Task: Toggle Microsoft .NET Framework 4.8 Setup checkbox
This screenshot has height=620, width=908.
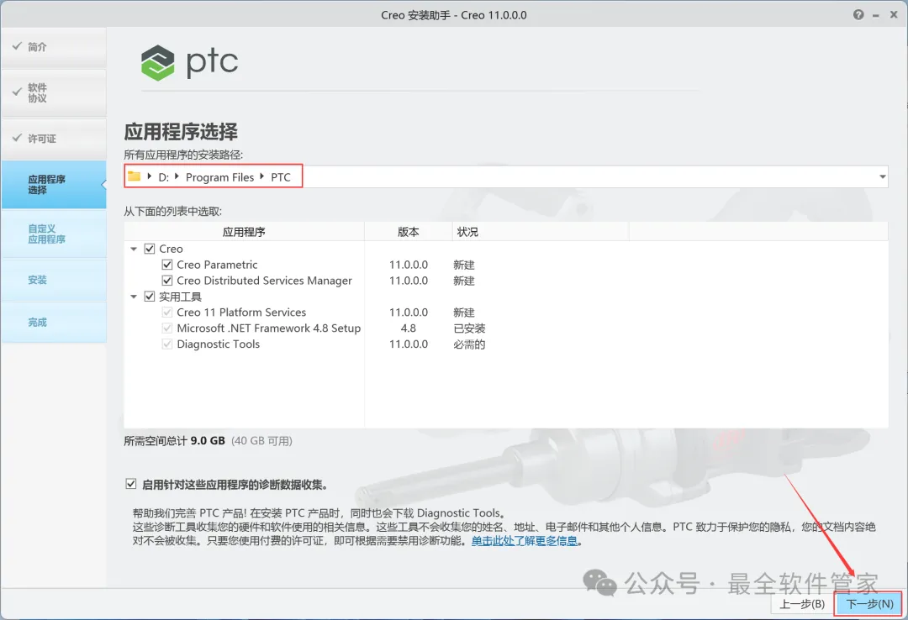Action: pos(167,328)
